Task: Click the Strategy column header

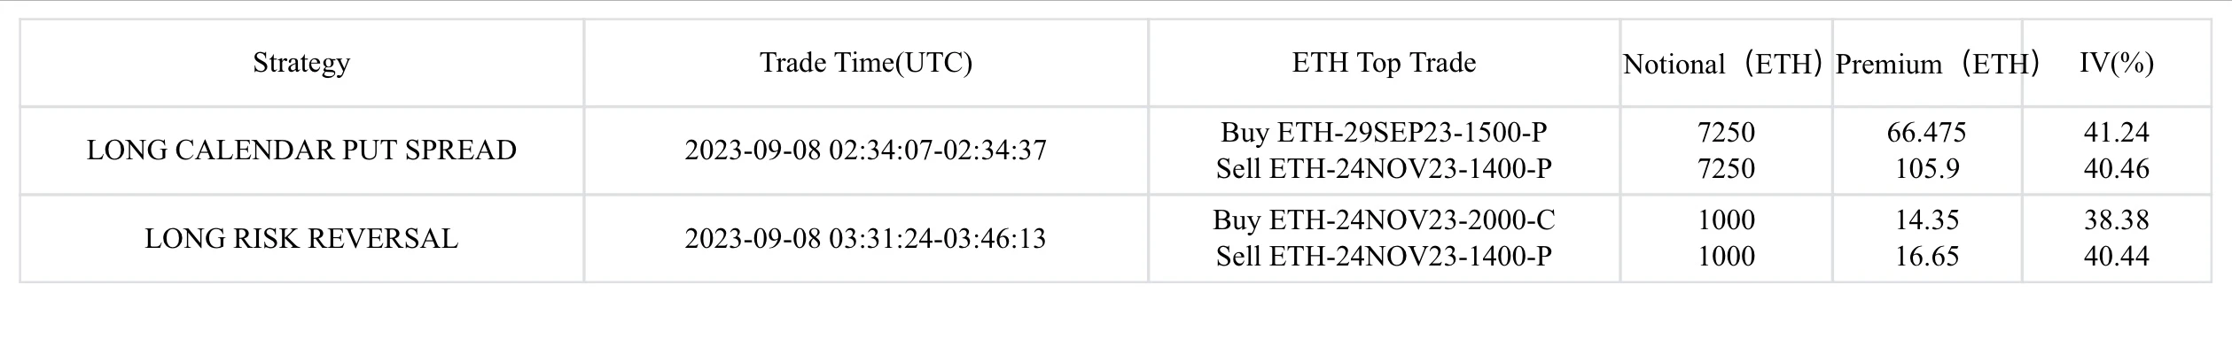Action: click(x=301, y=63)
